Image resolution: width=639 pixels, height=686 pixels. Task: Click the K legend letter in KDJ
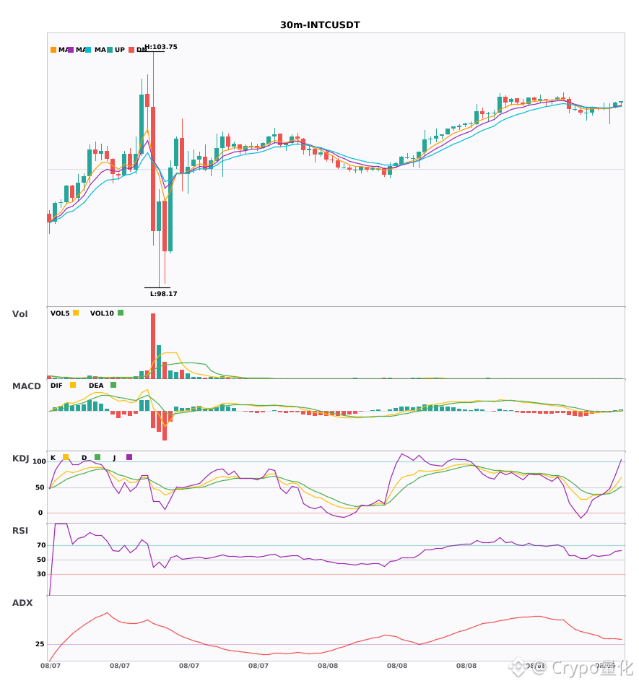[53, 458]
